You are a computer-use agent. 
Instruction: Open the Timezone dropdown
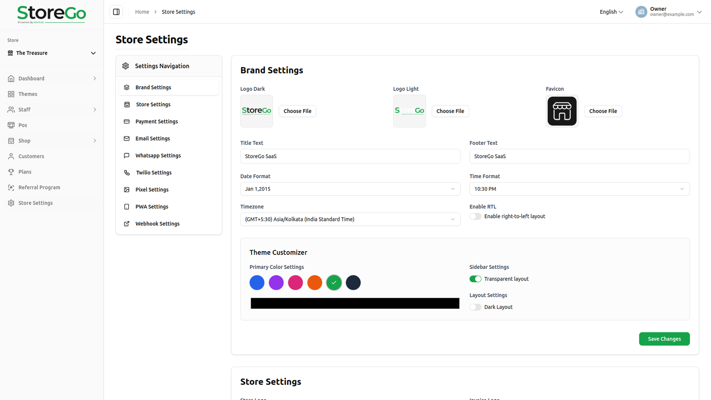tap(350, 219)
